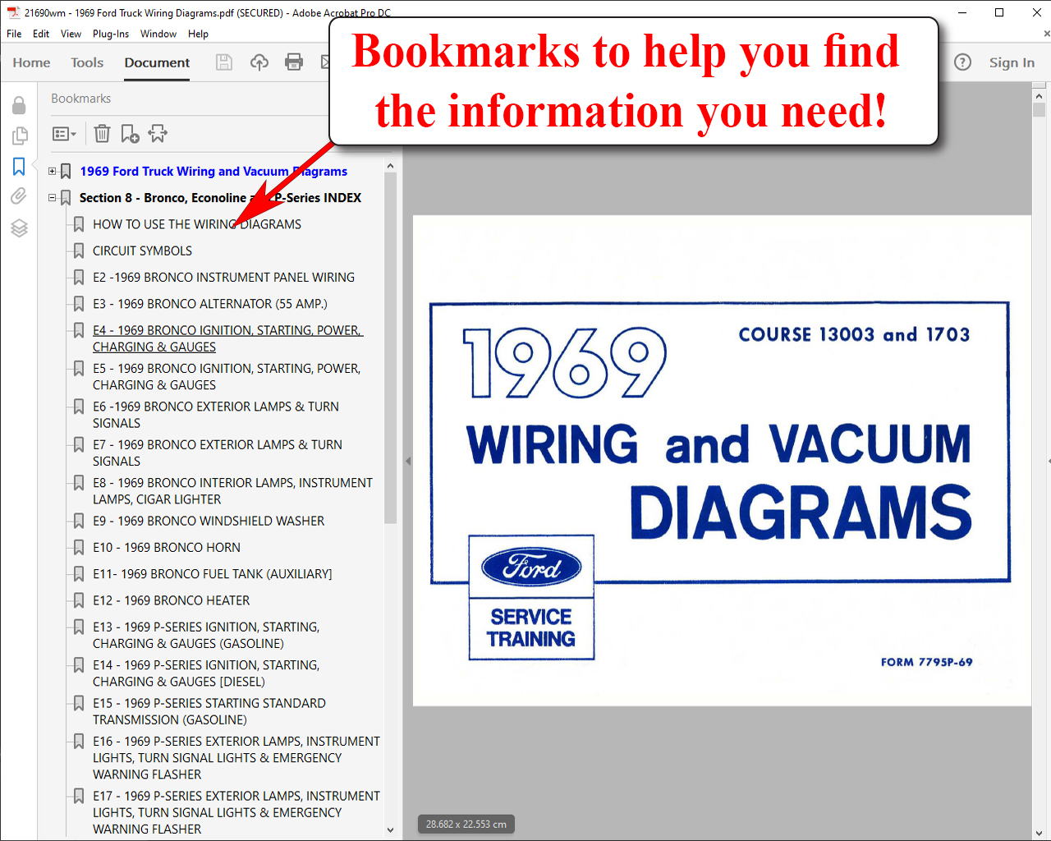The image size is (1051, 841).
Task: Open the Help question mark icon
Action: coord(962,62)
